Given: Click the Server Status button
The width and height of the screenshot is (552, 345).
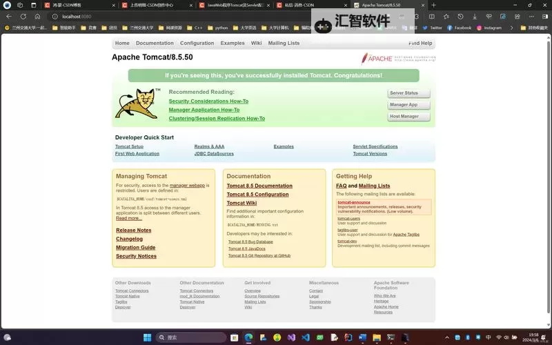Looking at the screenshot, I should click(408, 93).
